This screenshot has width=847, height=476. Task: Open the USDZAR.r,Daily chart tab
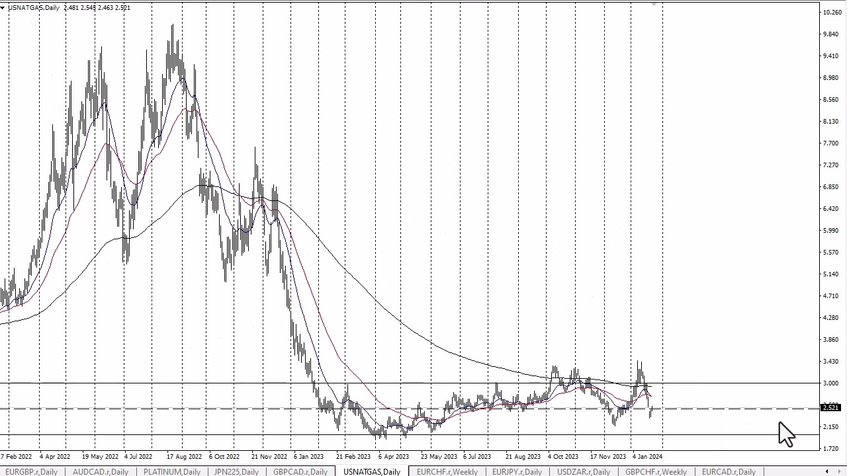[x=584, y=471]
